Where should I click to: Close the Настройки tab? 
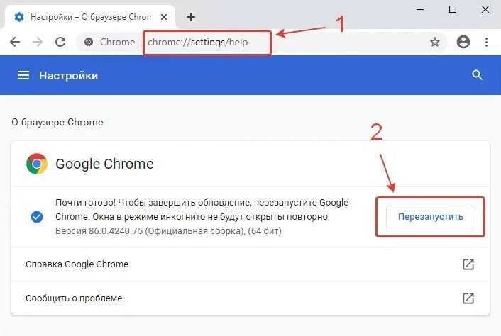tap(164, 17)
